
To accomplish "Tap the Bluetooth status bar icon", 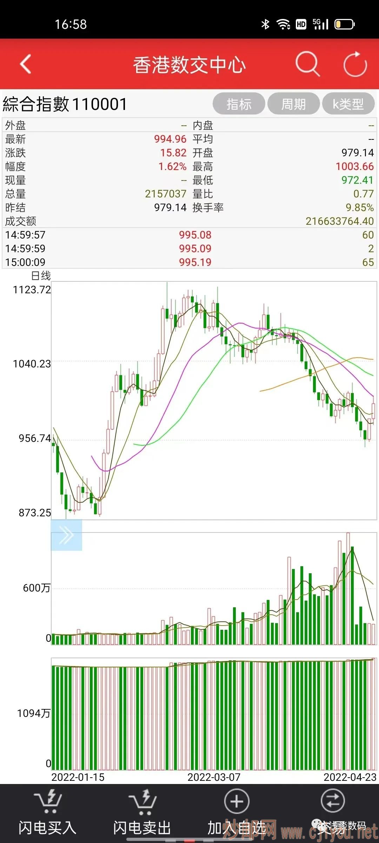I will [265, 24].
